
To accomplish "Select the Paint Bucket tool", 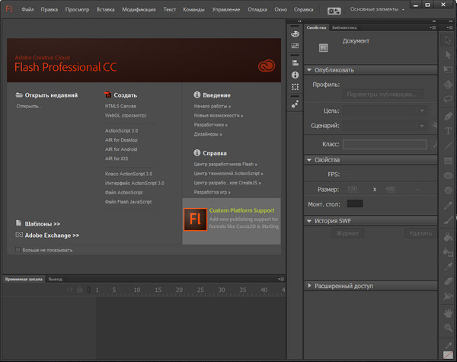I will pos(448,237).
